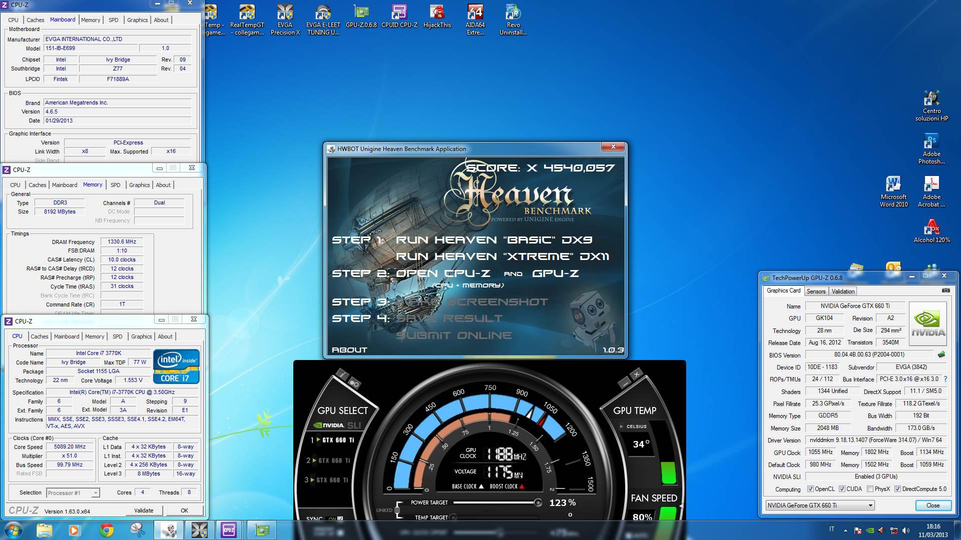This screenshot has width=961, height=540.
Task: Click RUN HEAVEN "BASIC" DX9 option
Action: 494,240
